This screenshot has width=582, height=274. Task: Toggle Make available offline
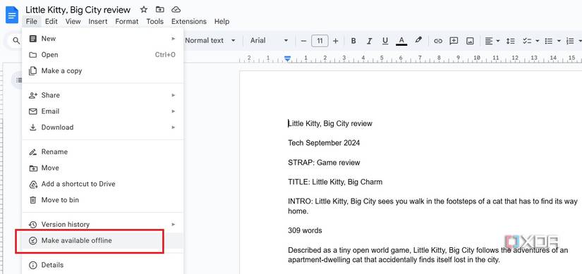click(x=102, y=241)
